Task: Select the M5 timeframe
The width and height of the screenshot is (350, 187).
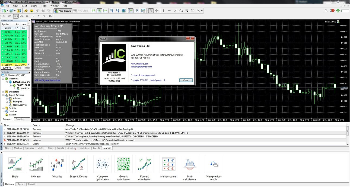Action: (x=10, y=16)
